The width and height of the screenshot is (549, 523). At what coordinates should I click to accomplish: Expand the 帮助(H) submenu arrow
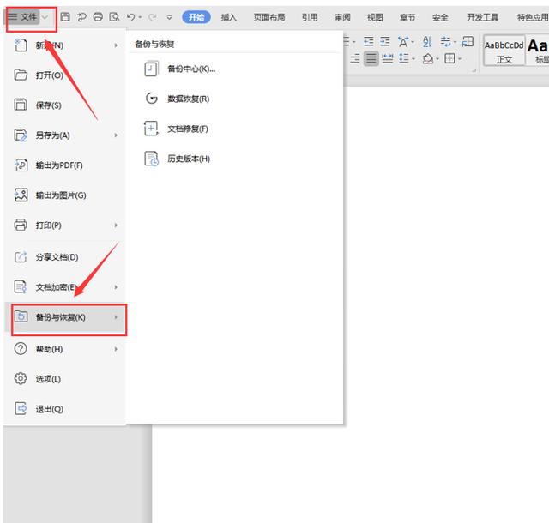tap(116, 349)
